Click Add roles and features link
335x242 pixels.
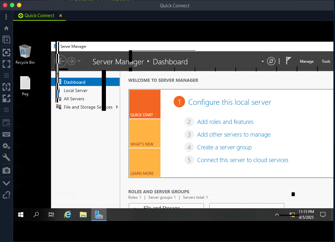click(x=225, y=122)
